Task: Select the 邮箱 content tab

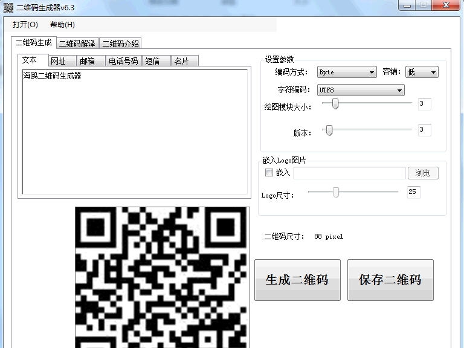Action: point(91,61)
